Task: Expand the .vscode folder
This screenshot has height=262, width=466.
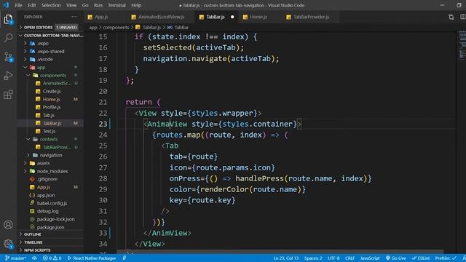Action: click(x=50, y=60)
